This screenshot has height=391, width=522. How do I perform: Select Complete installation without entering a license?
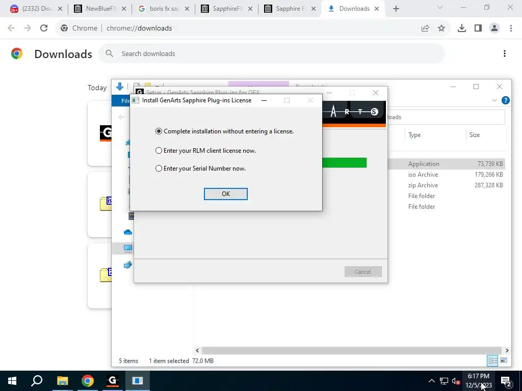224,131
